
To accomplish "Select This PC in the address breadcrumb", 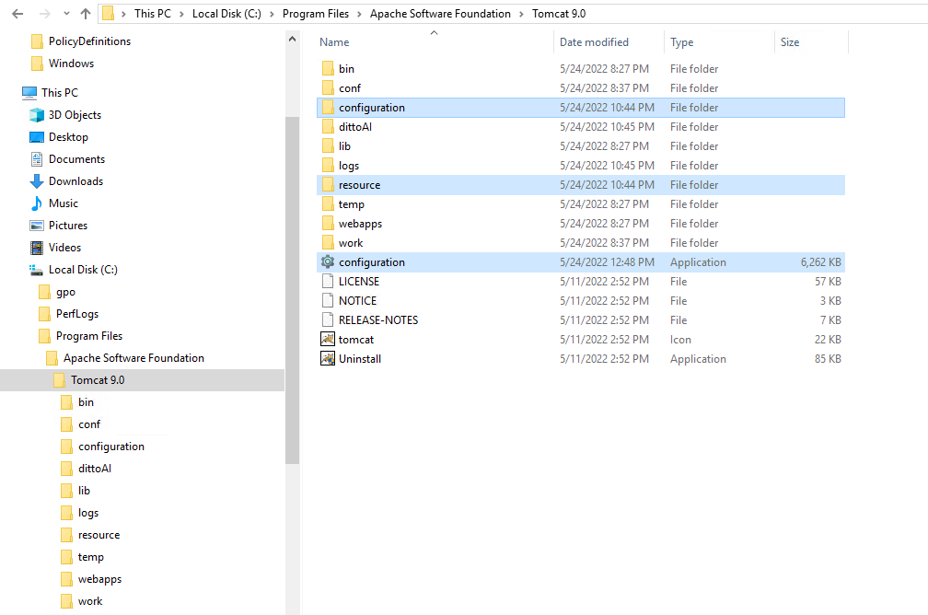I will tap(153, 14).
